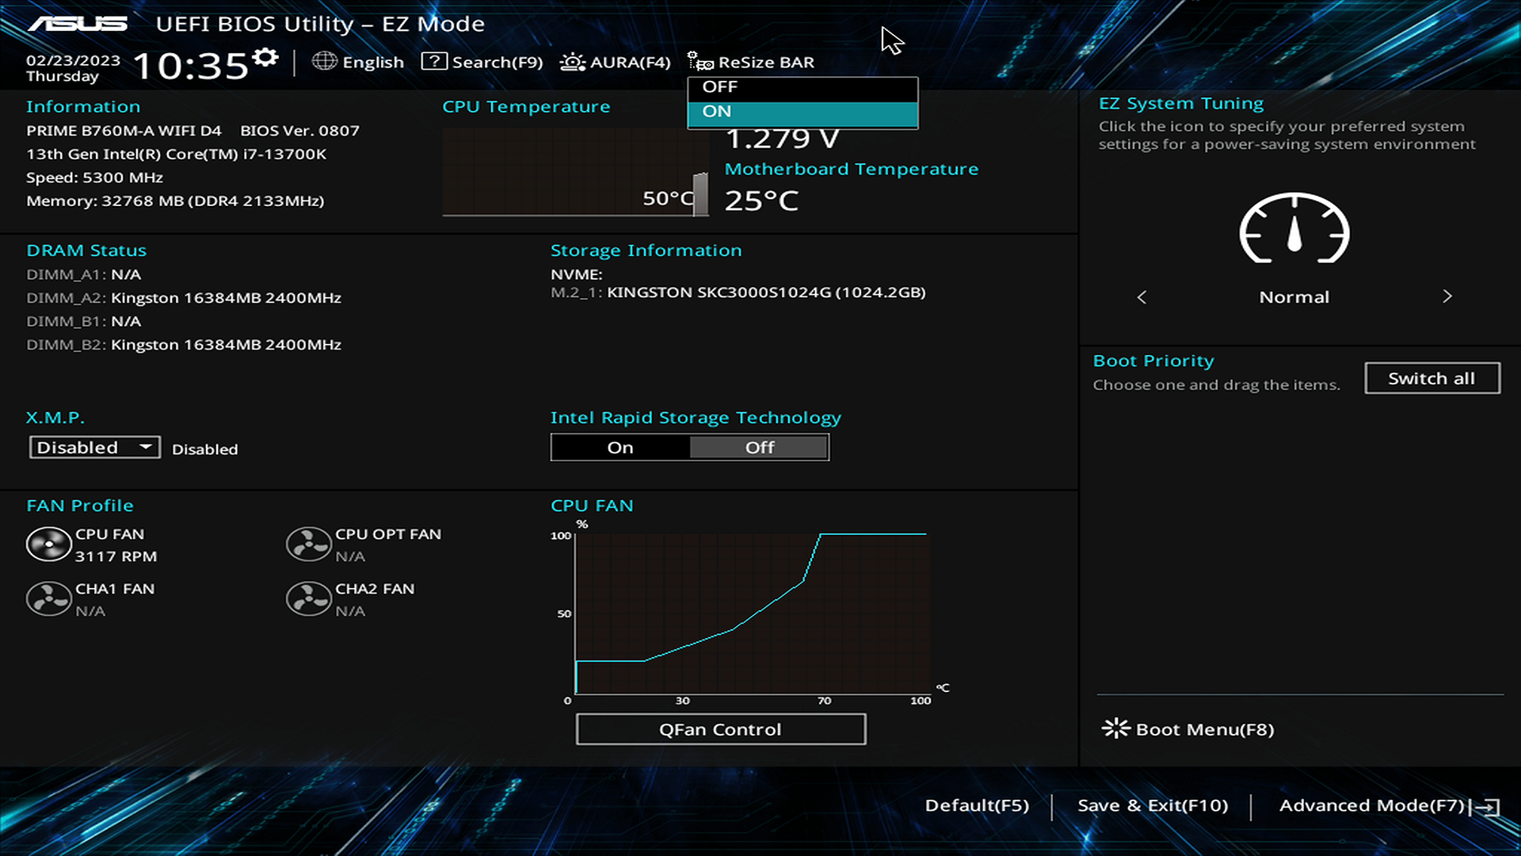The image size is (1521, 856).
Task: Open AURA lighting icon
Action: (x=572, y=62)
